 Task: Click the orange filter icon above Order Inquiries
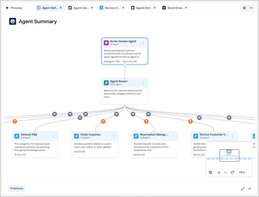(103, 121)
